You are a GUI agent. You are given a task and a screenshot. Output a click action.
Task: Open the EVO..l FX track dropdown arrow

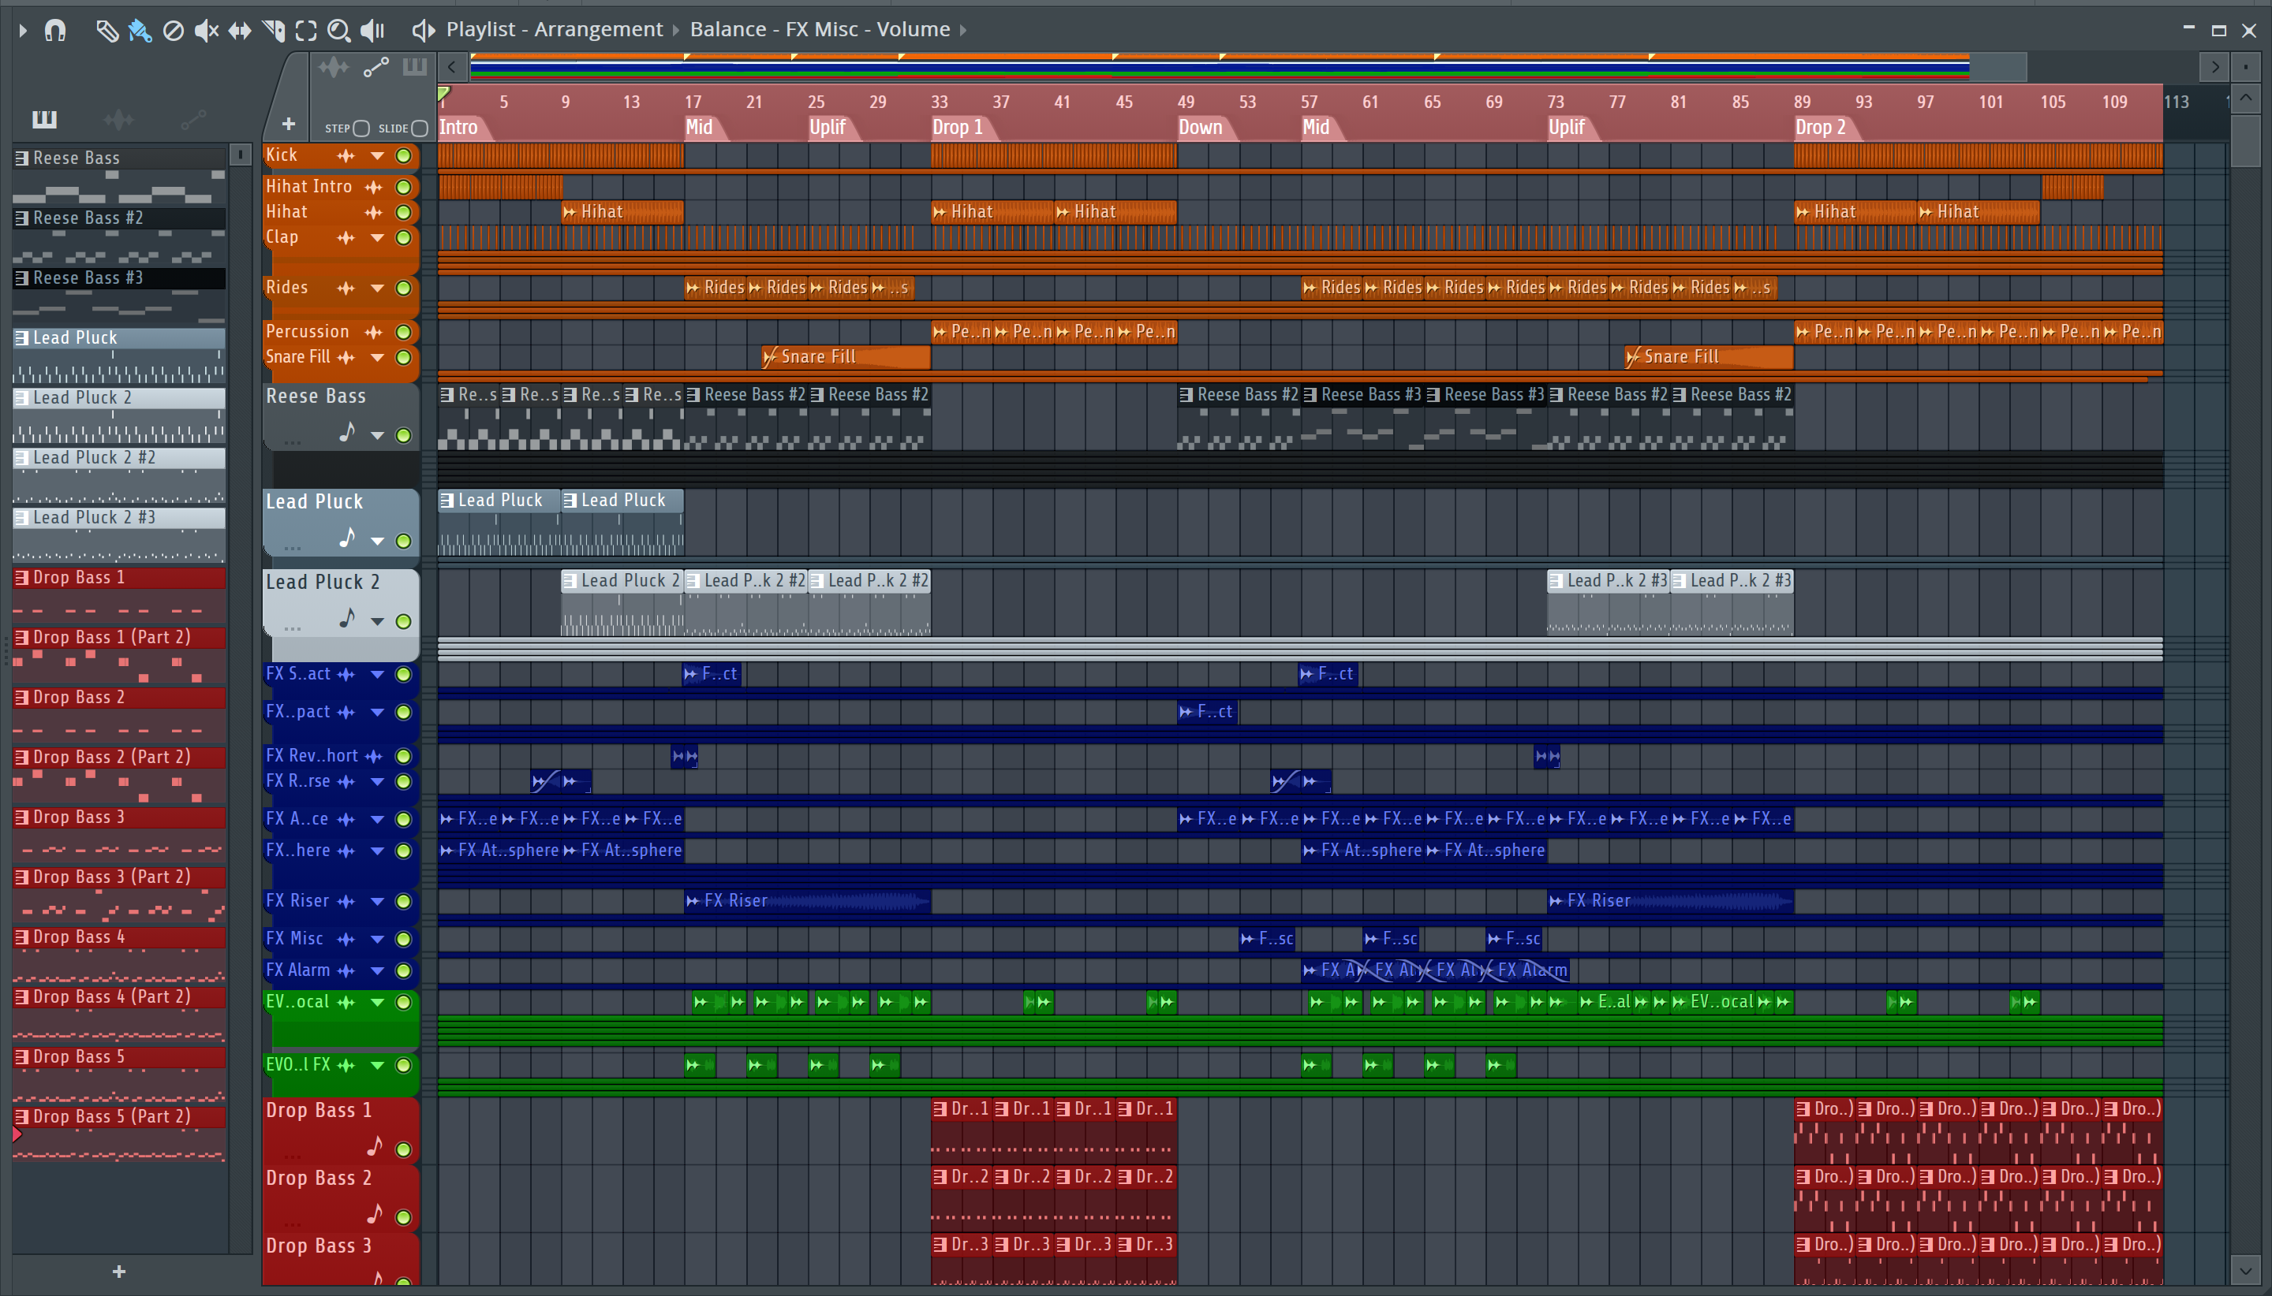378,1066
